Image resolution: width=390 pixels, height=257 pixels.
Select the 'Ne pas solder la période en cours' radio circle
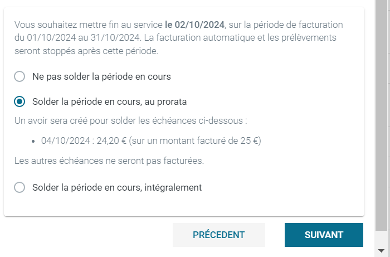point(19,76)
